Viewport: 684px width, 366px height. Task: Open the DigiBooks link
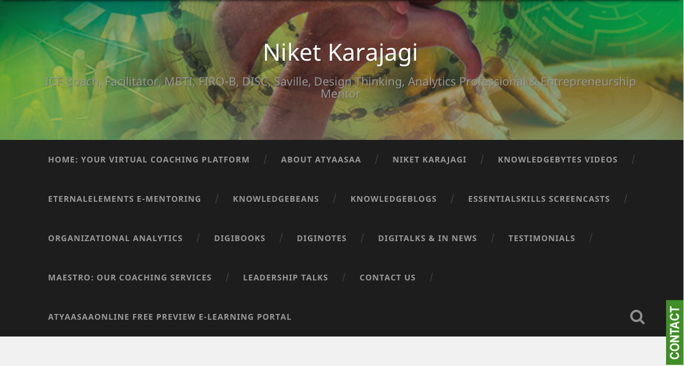point(240,238)
